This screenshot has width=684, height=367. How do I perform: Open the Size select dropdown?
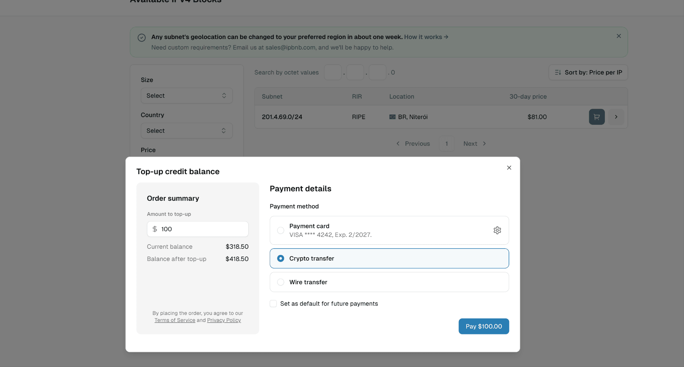pos(187,95)
